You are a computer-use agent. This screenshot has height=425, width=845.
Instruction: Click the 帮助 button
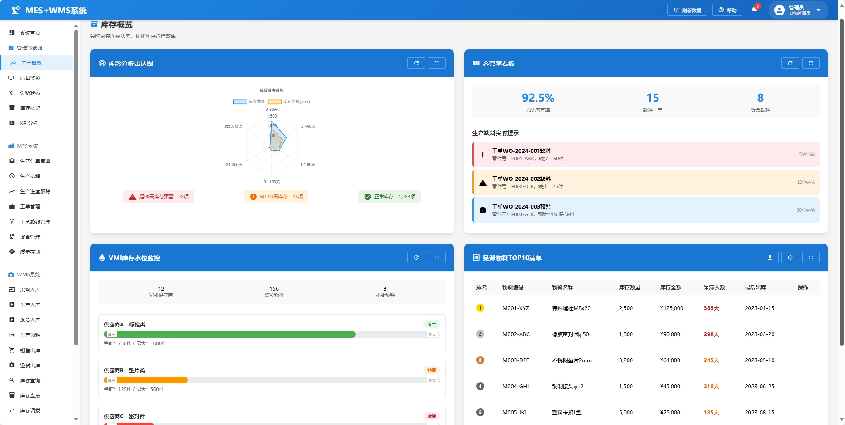pyautogui.click(x=727, y=10)
